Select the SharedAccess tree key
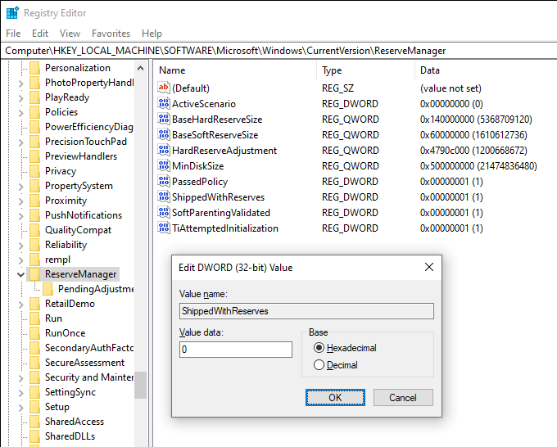557x447 pixels. 75,422
